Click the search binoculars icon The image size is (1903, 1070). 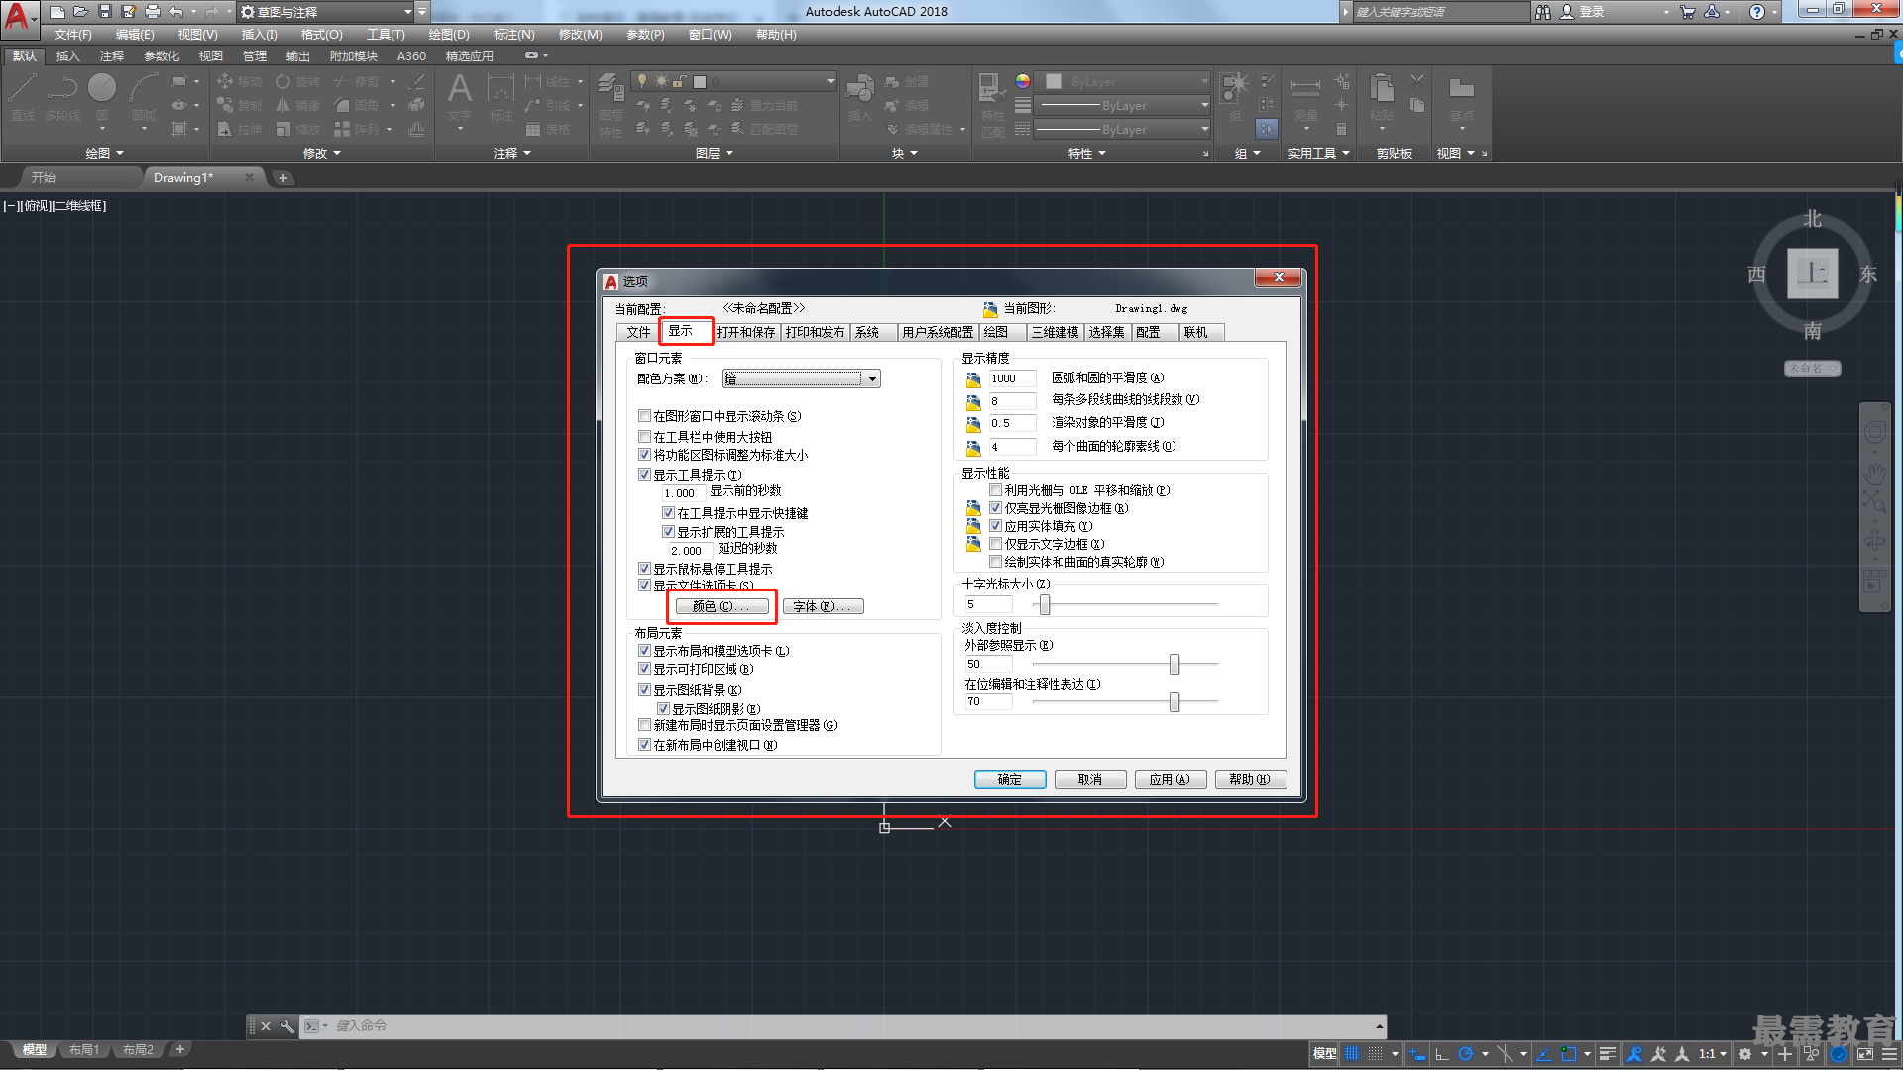click(x=1543, y=12)
